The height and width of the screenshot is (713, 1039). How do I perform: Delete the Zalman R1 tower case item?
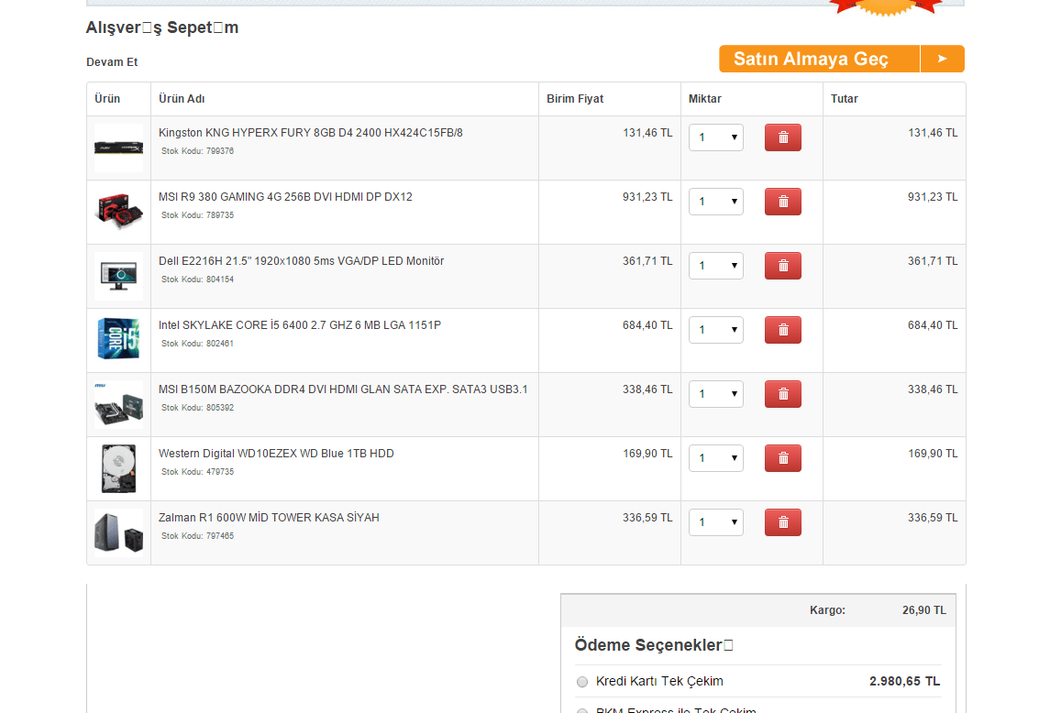(x=782, y=523)
